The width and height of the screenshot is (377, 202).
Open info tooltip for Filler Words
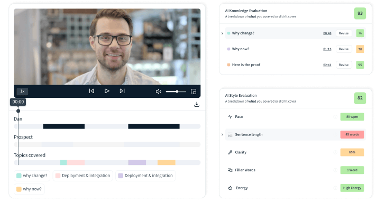(335, 170)
